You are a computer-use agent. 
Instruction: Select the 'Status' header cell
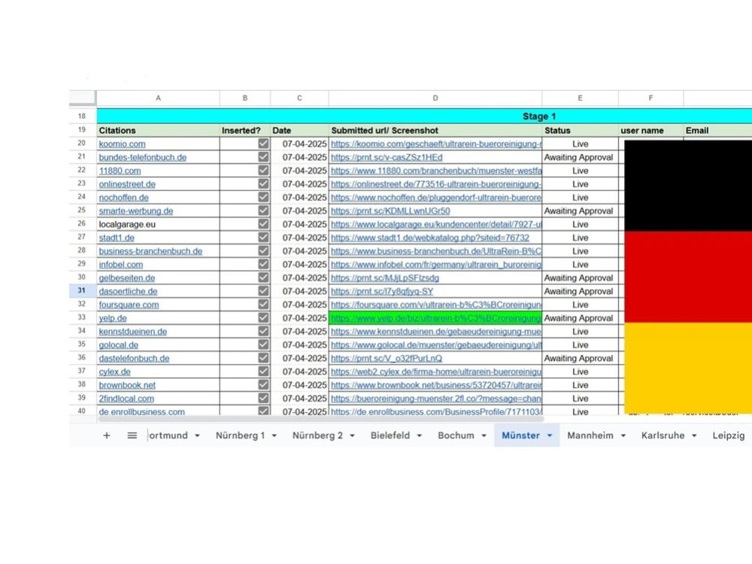click(580, 130)
